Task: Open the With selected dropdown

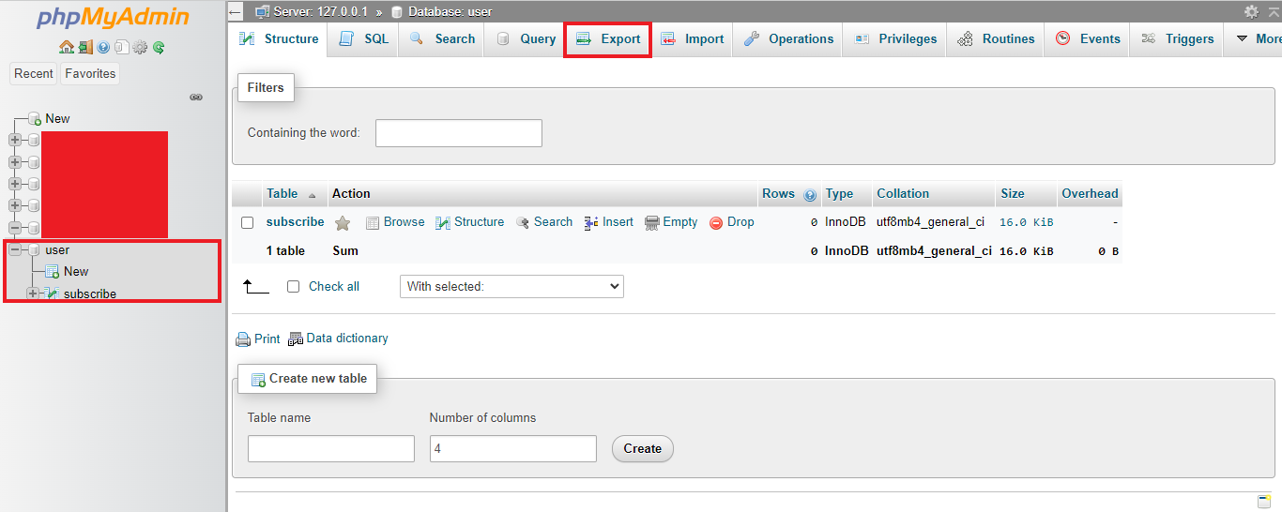Action: click(x=511, y=286)
